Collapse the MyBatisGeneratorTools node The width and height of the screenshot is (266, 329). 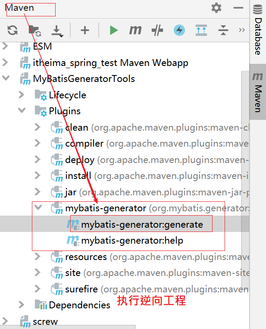(6, 78)
